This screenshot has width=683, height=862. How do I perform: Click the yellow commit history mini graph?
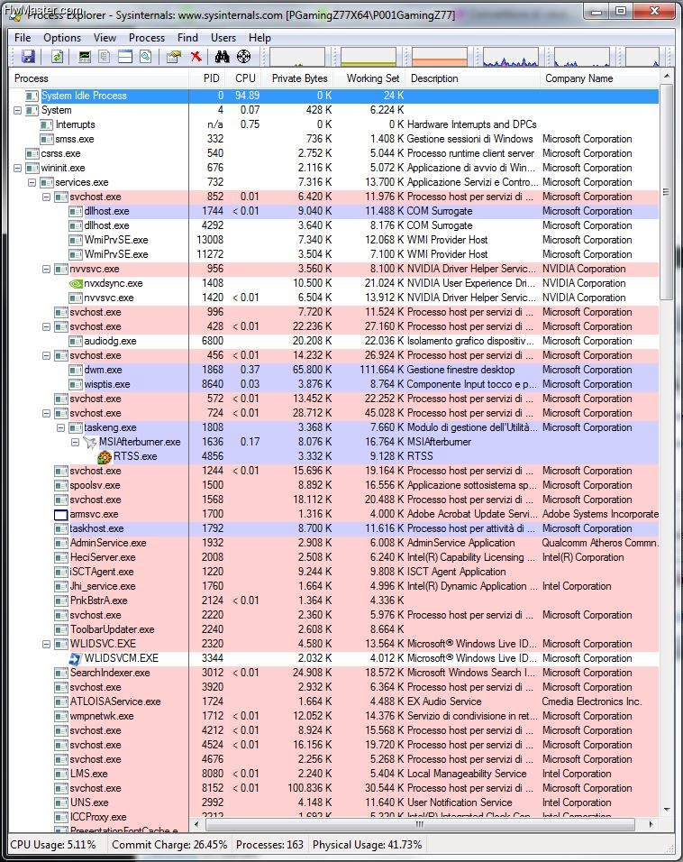(x=369, y=57)
